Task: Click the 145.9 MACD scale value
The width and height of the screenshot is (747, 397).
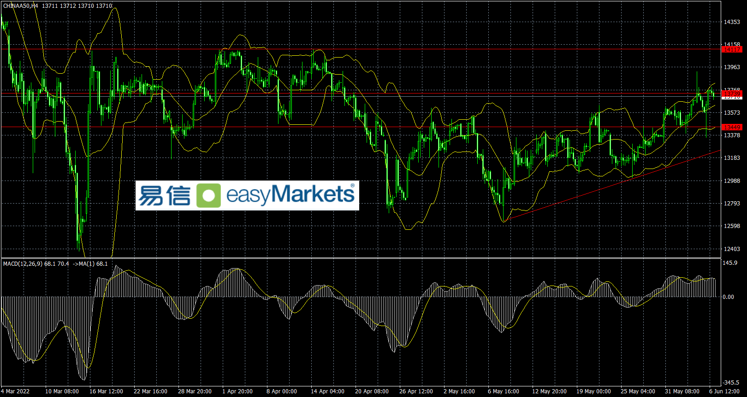Action: tap(730, 263)
